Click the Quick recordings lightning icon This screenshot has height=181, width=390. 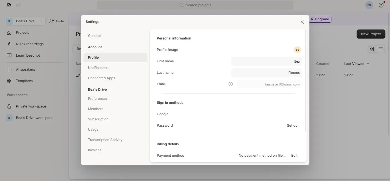(x=9, y=44)
